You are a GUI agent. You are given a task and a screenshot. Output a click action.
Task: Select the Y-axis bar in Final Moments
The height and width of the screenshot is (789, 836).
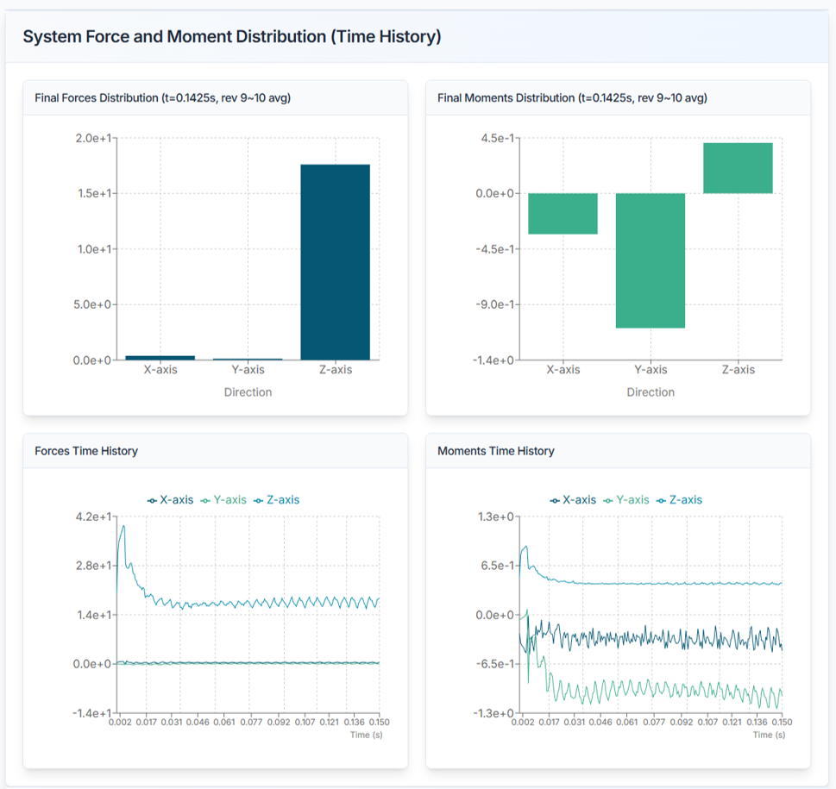coord(650,260)
